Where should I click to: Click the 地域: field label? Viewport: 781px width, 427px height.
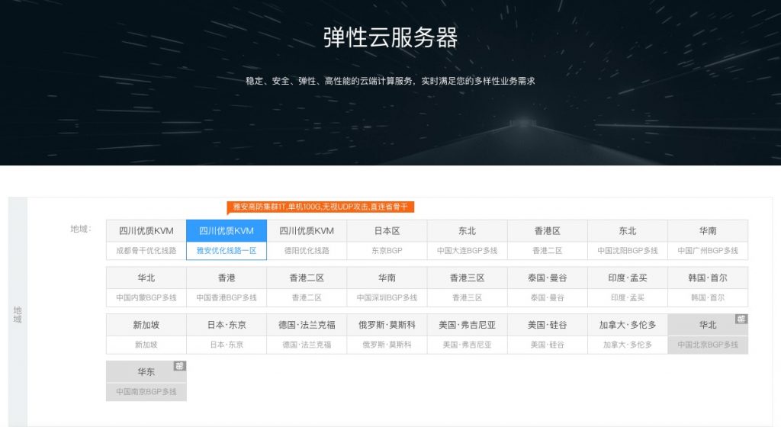coord(81,229)
